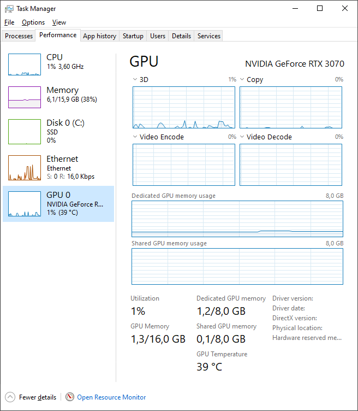Select the Ethernet throughput mini graph

pos(25,168)
